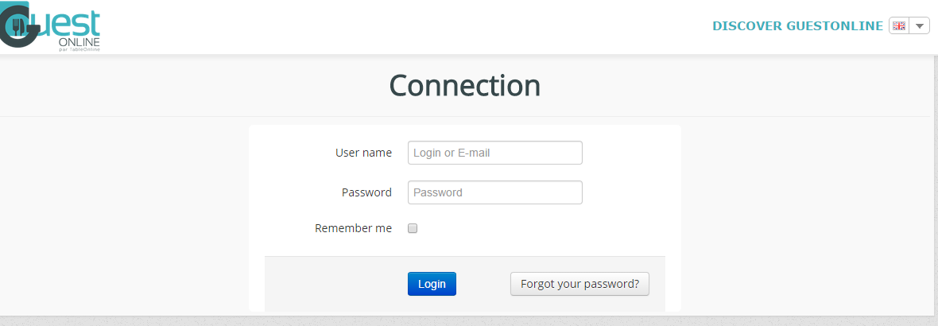Image resolution: width=938 pixels, height=326 pixels.
Task: Expand the language selector arrow
Action: 920,26
